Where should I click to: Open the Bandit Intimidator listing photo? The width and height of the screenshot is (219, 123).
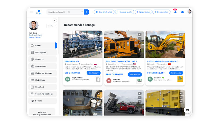coord(124,44)
